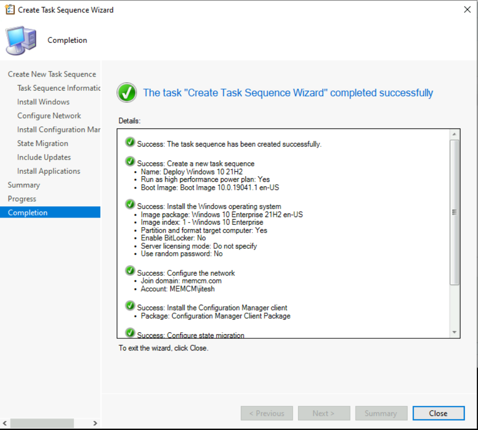Click 'Enable BitLocker: No' line
This screenshot has height=430, width=478.
[x=173, y=238]
